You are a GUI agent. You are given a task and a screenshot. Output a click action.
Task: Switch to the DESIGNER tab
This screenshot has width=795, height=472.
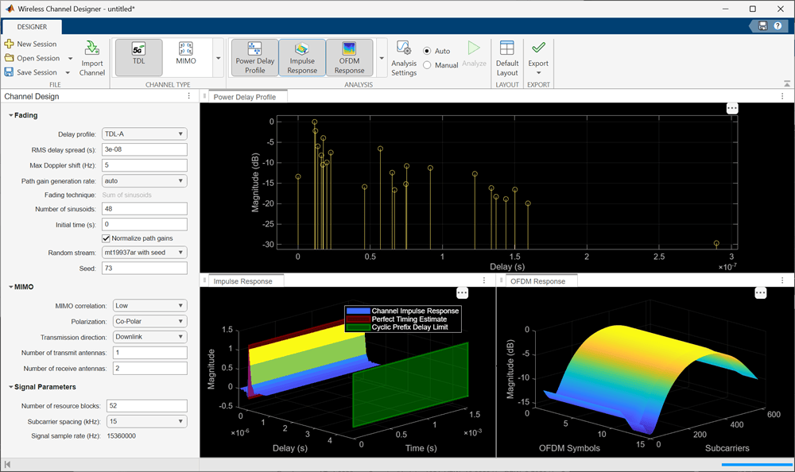tap(32, 27)
